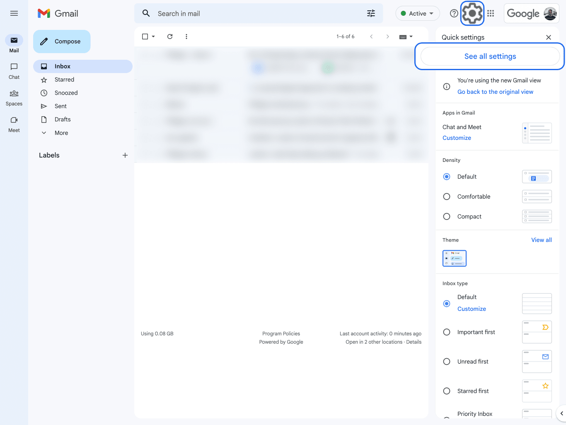Refresh the inbox

point(169,37)
